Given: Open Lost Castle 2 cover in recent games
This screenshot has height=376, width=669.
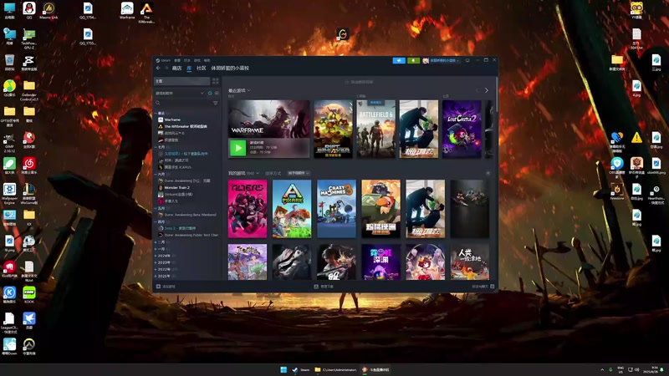Looking at the screenshot, I should click(x=462, y=130).
